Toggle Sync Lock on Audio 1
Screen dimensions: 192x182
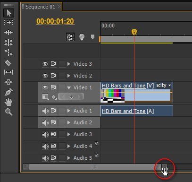tap(53, 111)
